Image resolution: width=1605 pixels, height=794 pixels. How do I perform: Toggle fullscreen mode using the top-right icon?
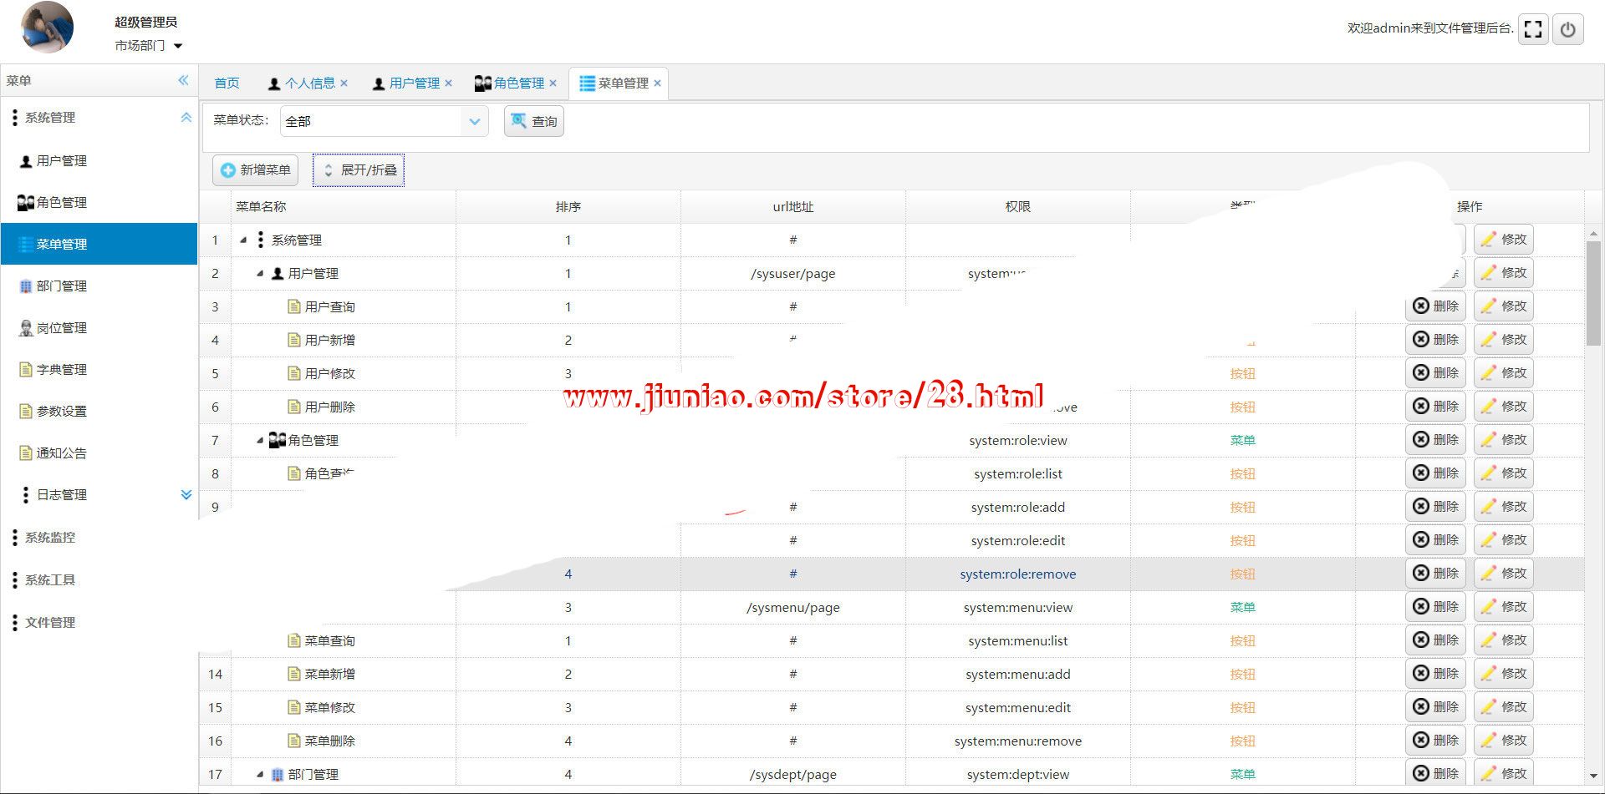click(x=1533, y=29)
